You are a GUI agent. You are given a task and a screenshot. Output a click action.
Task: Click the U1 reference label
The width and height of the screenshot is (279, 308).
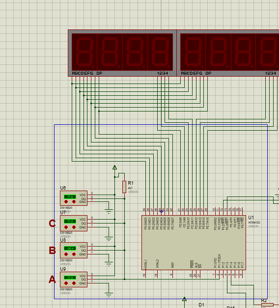(251, 218)
